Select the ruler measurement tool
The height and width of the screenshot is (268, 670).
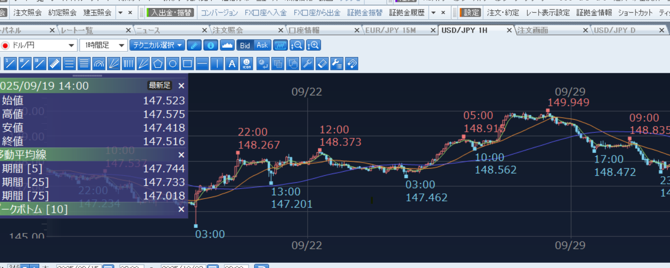pos(55,64)
